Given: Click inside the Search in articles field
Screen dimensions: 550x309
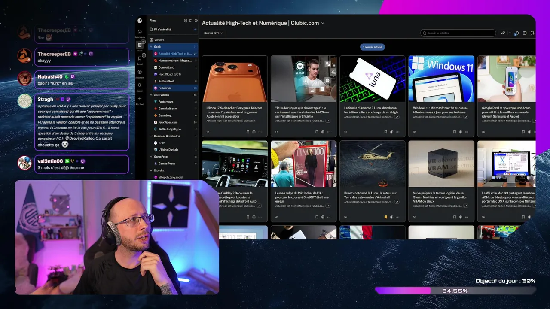Looking at the screenshot, I should [x=458, y=33].
